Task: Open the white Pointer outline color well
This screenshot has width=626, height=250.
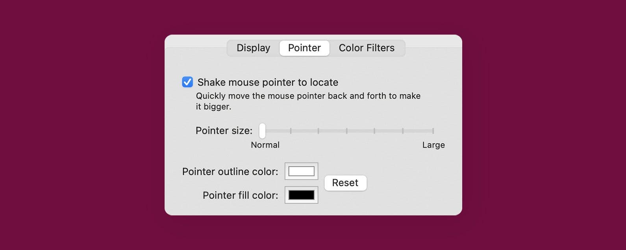Action: click(302, 171)
